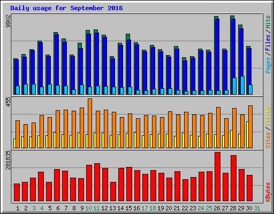Select the orange Visits bar for day 20
The image size is (274, 214).
(170, 129)
